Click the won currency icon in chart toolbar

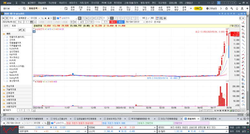point(75,22)
